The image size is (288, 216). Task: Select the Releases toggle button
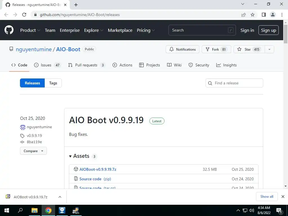point(32,83)
